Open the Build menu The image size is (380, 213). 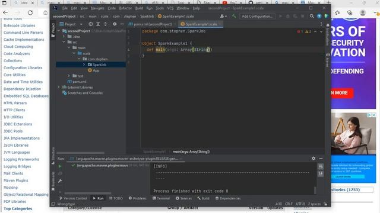[x=139, y=8]
